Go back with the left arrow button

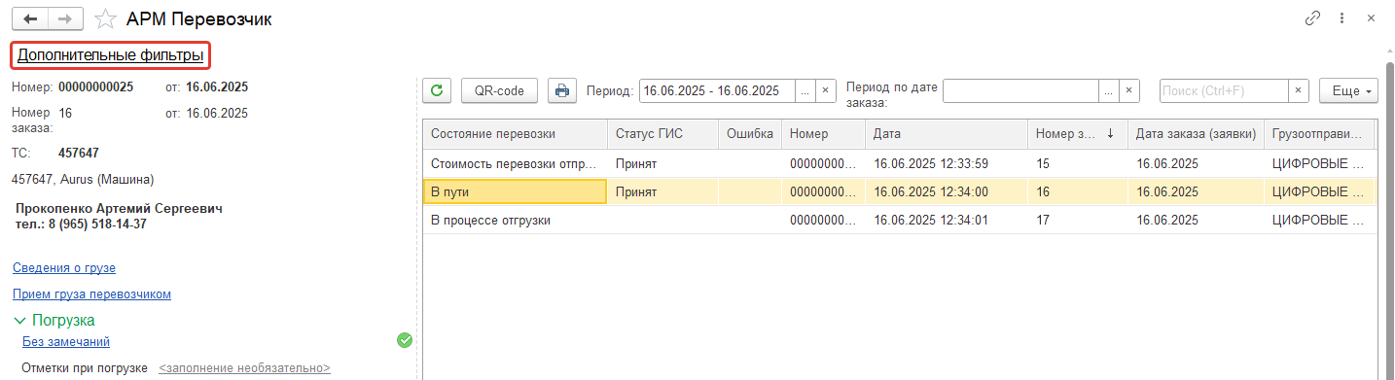pos(29,18)
